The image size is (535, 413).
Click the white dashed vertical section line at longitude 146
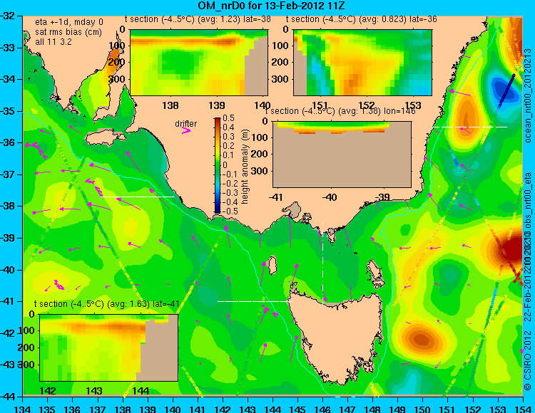[322, 263]
